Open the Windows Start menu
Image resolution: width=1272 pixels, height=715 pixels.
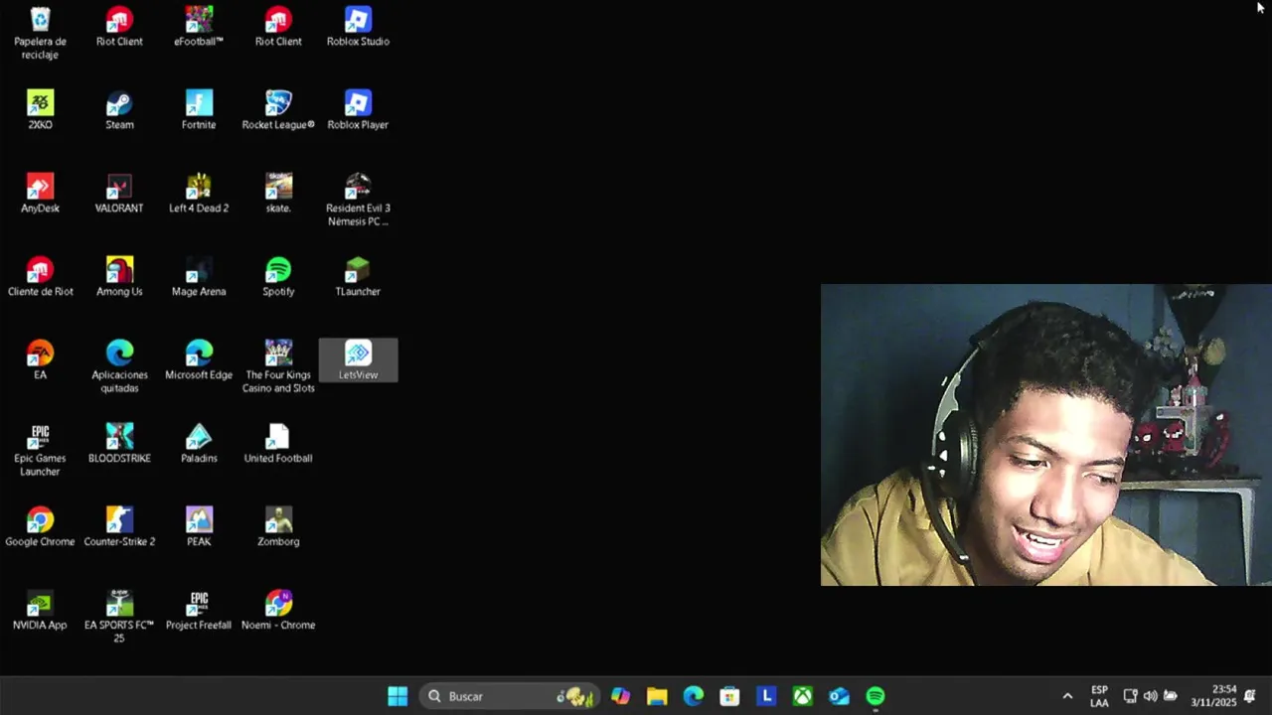point(397,696)
